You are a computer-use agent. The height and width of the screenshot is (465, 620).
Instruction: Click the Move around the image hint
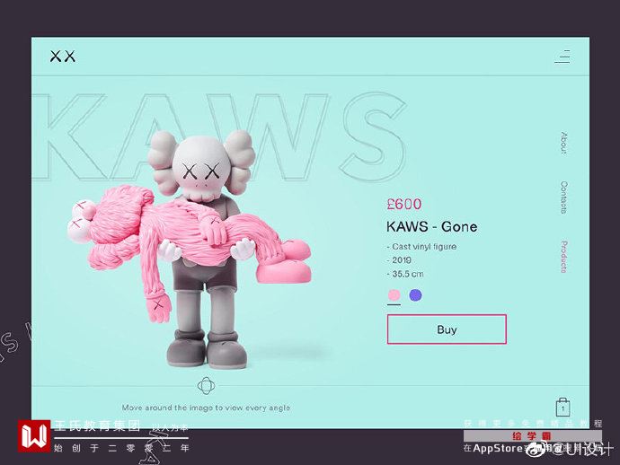point(206,408)
